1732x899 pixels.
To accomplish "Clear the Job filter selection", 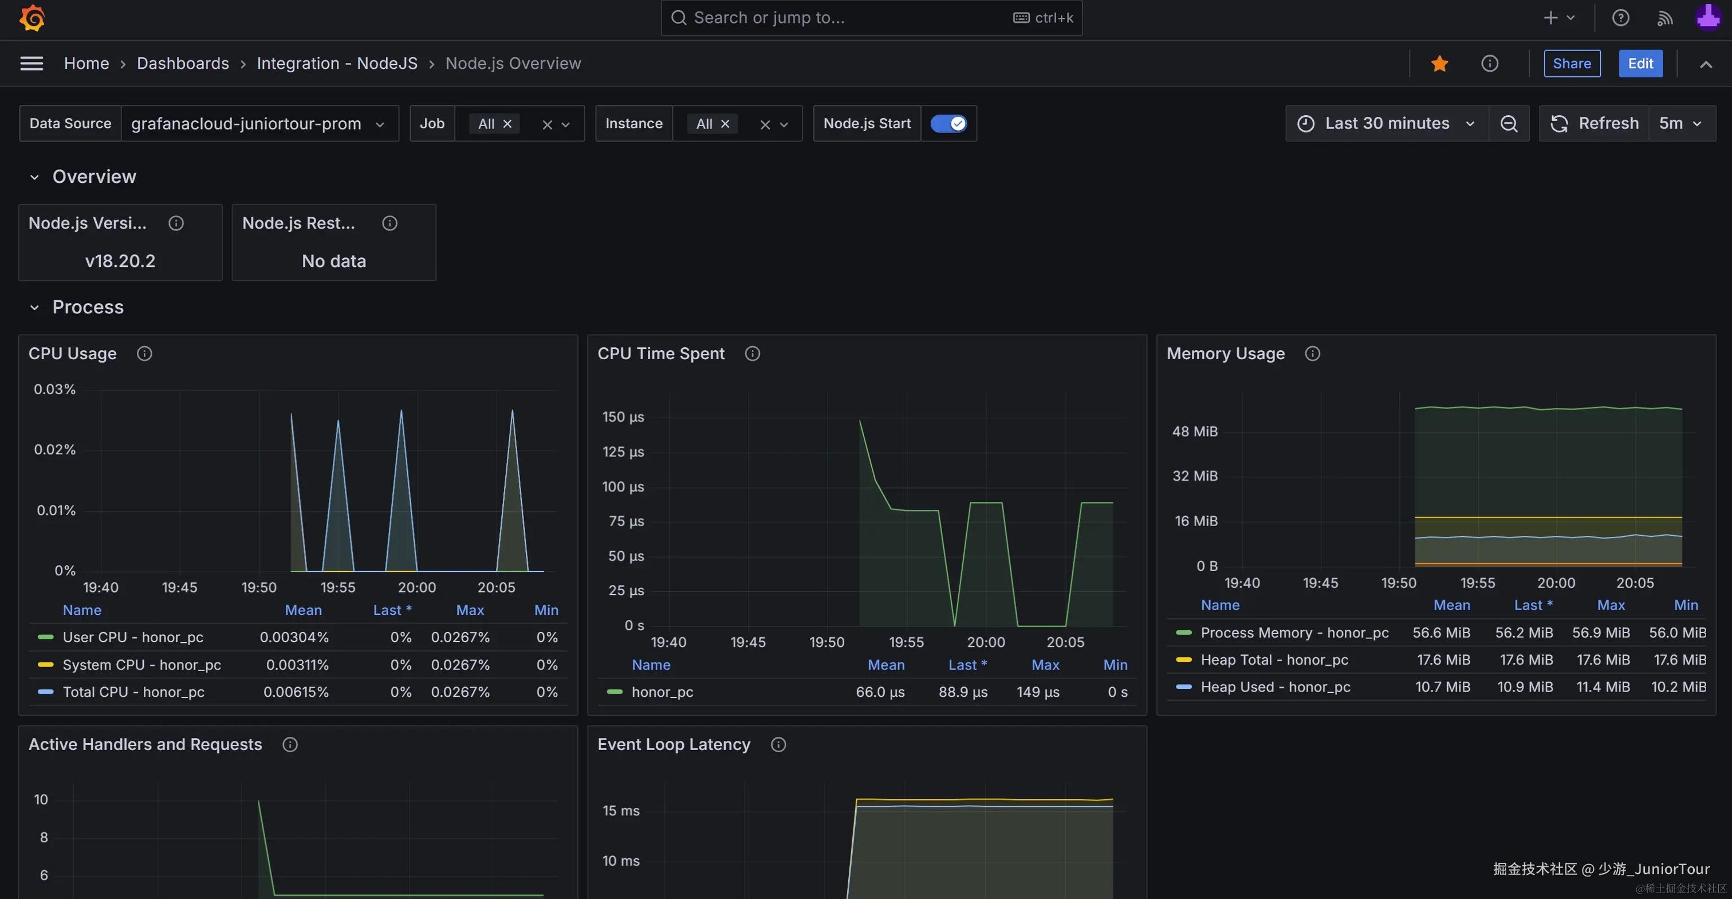I will (548, 124).
